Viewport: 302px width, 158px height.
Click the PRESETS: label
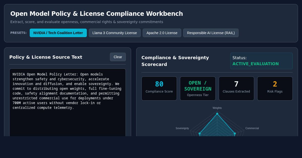(18, 33)
